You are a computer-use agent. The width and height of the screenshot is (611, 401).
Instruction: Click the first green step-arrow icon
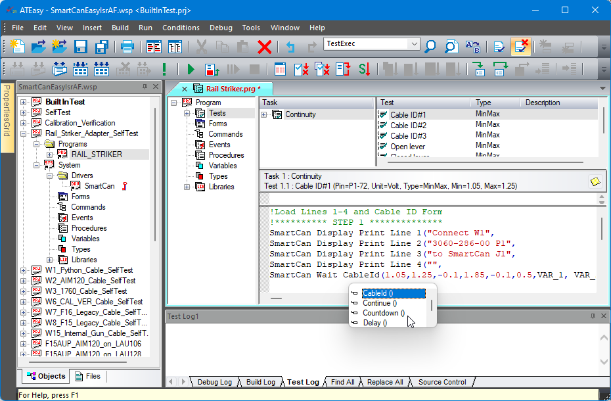coord(479,70)
